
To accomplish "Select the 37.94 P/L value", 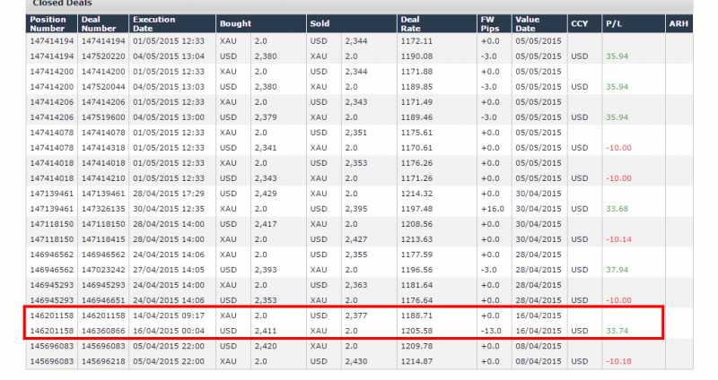I will pos(617,269).
